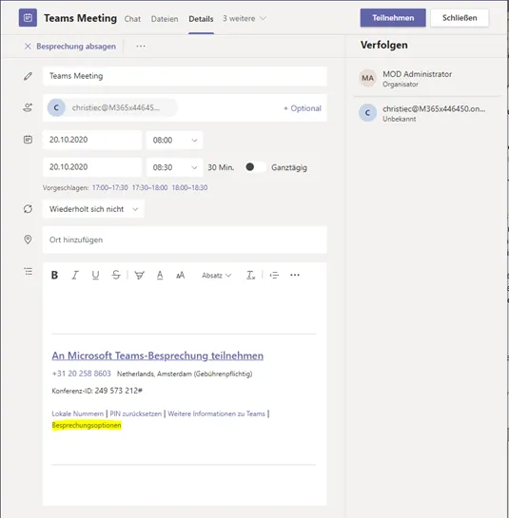Select the suggested time 17:30–18:00
The image size is (509, 518).
click(x=149, y=187)
